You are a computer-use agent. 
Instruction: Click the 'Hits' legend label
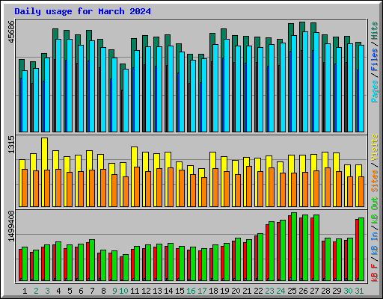click(x=375, y=31)
